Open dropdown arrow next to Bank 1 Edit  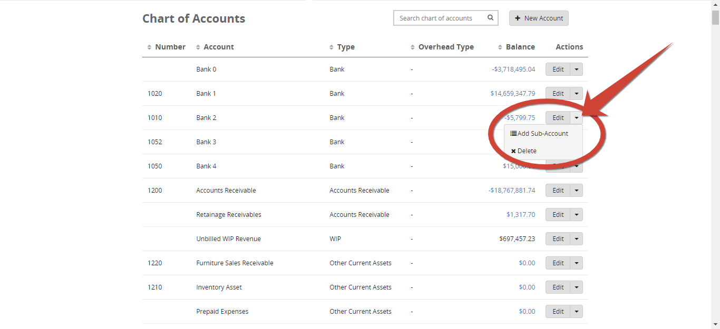point(577,94)
